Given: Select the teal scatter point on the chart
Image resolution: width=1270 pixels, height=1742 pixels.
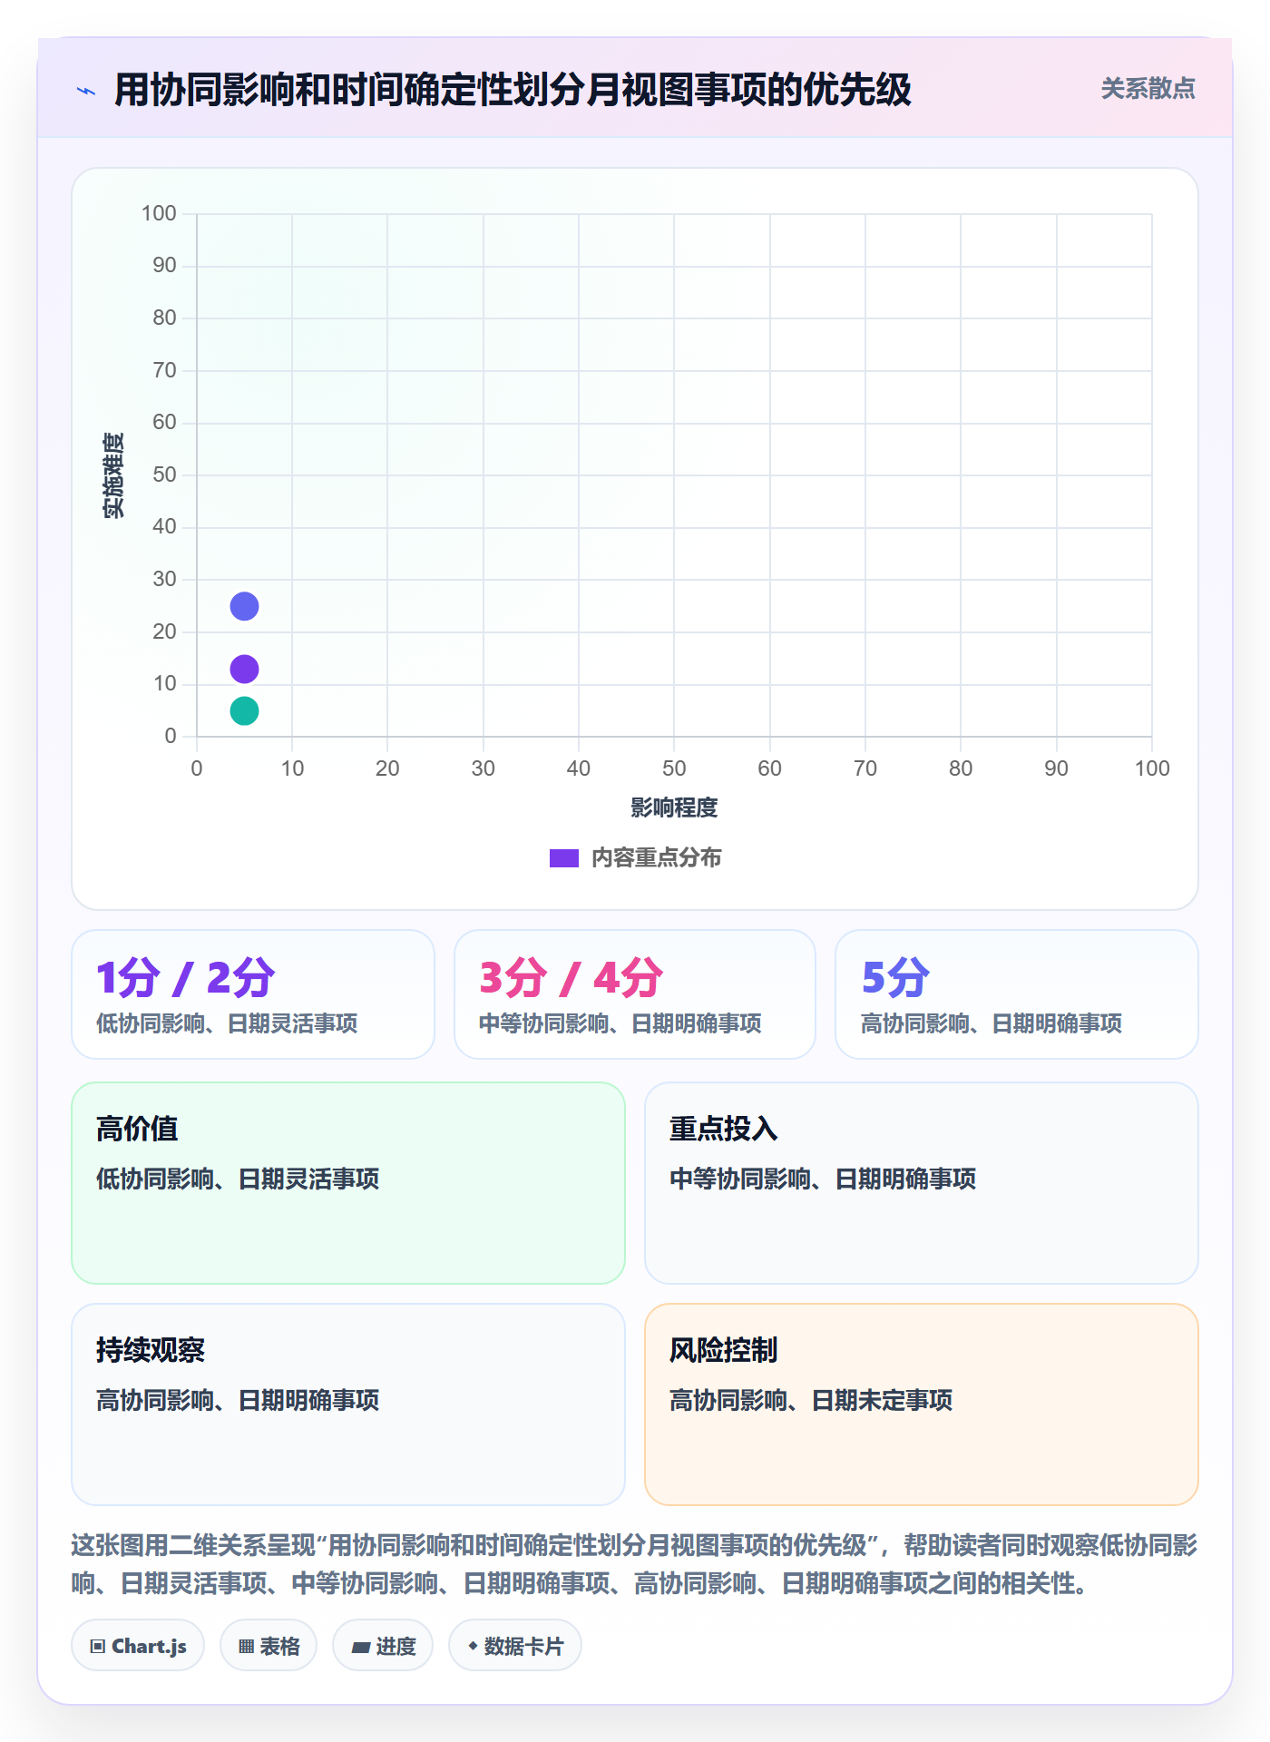Looking at the screenshot, I should [x=244, y=711].
